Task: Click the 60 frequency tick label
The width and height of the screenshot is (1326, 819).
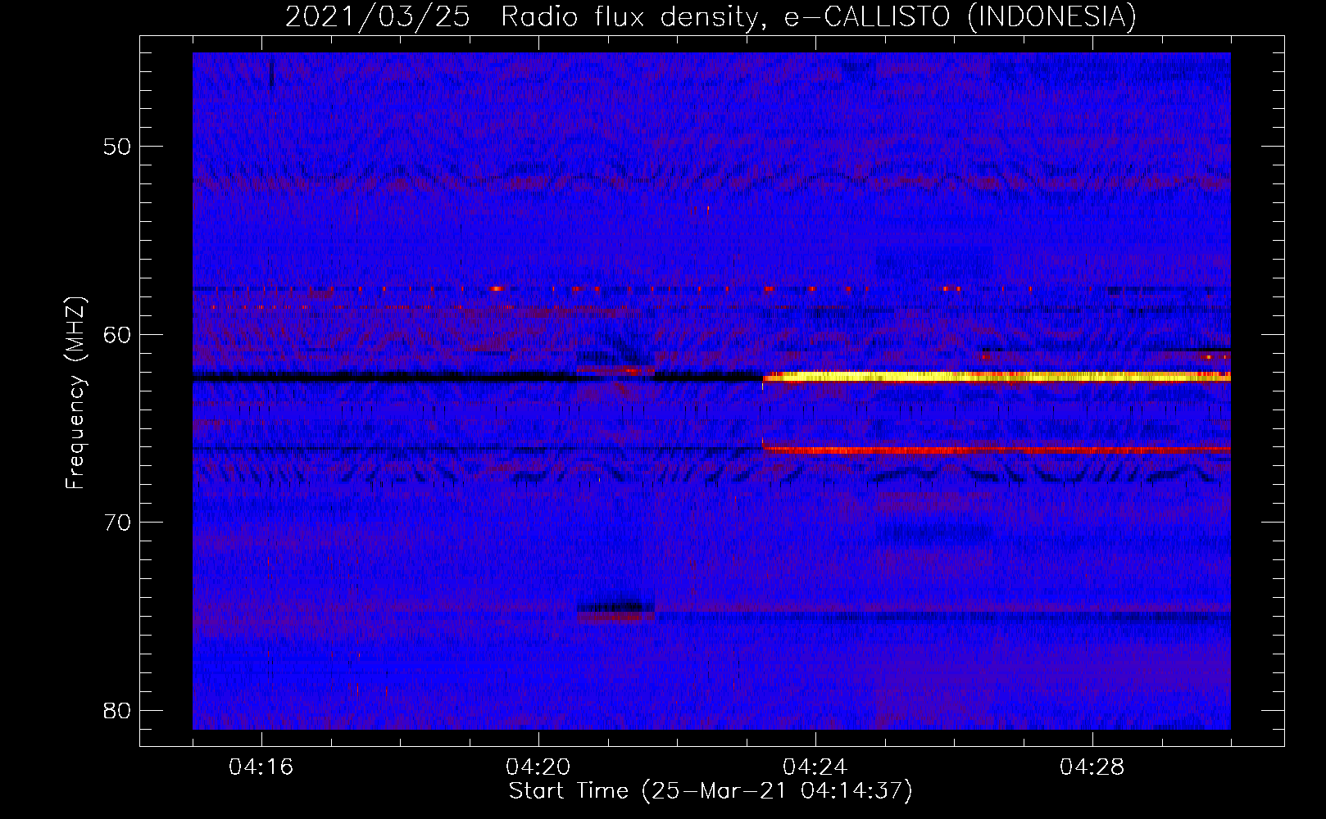Action: click(x=118, y=334)
